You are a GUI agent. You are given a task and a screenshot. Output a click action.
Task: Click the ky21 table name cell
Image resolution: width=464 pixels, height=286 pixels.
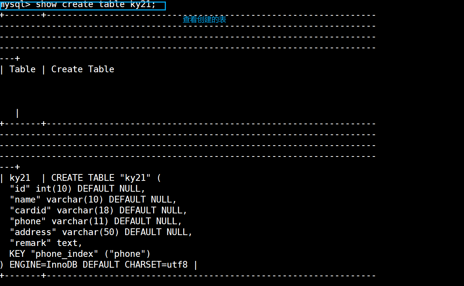tap(20, 178)
